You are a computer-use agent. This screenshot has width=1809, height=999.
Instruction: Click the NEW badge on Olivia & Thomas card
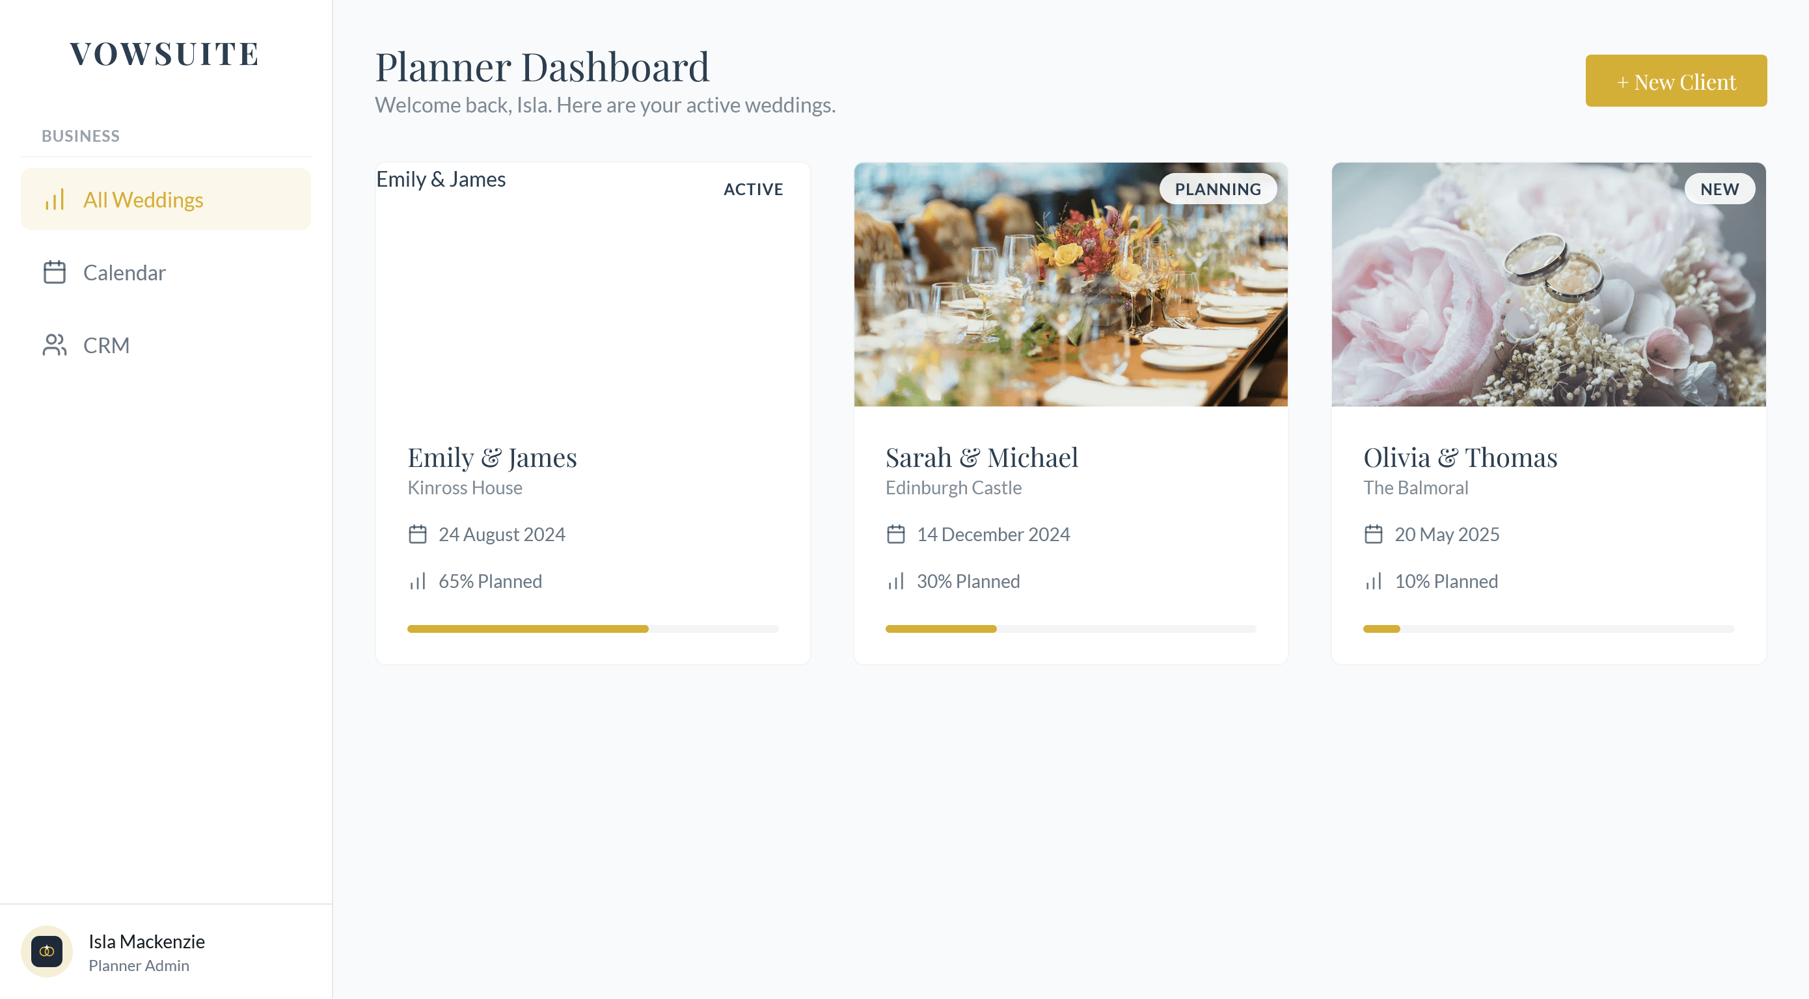pos(1720,188)
